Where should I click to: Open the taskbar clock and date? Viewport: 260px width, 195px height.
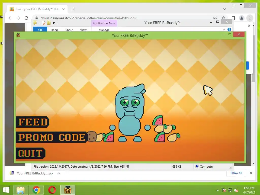pos(249,190)
